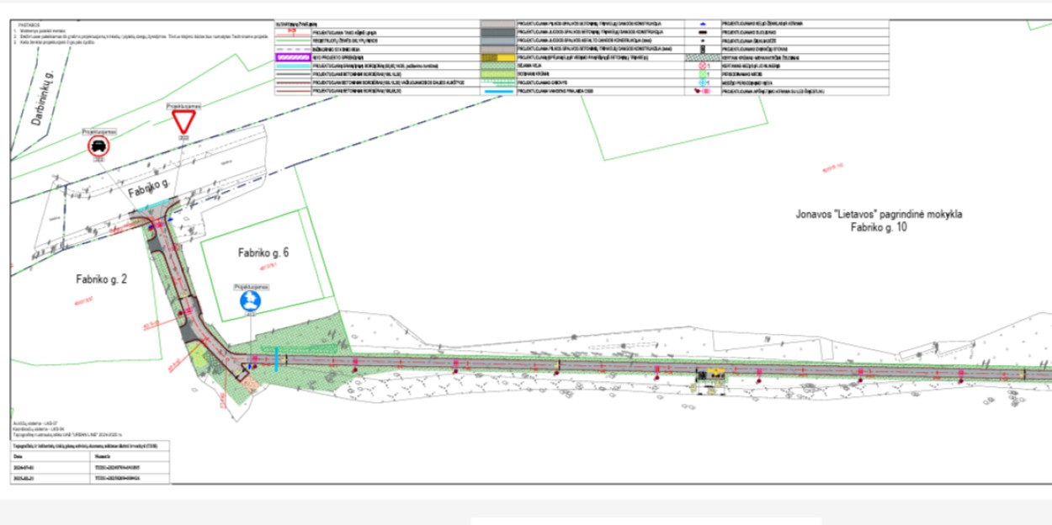The image size is (1052, 525).
Task: Click the 'Fabriko g. 10' school address text
Action: pyautogui.click(x=879, y=227)
